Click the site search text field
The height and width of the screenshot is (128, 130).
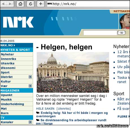(100, 33)
